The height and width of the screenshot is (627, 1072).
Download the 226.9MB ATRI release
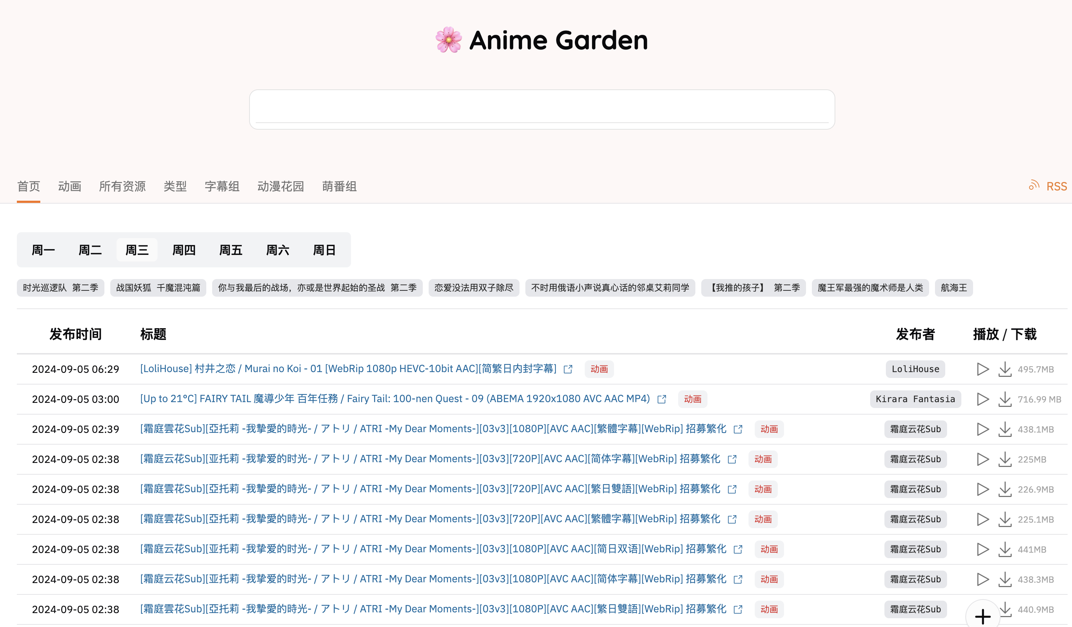[1005, 489]
